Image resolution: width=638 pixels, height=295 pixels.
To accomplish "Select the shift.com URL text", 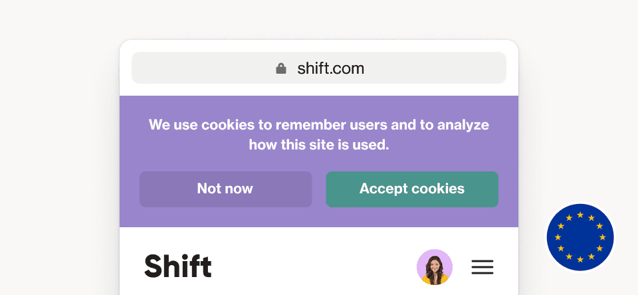I will [330, 68].
